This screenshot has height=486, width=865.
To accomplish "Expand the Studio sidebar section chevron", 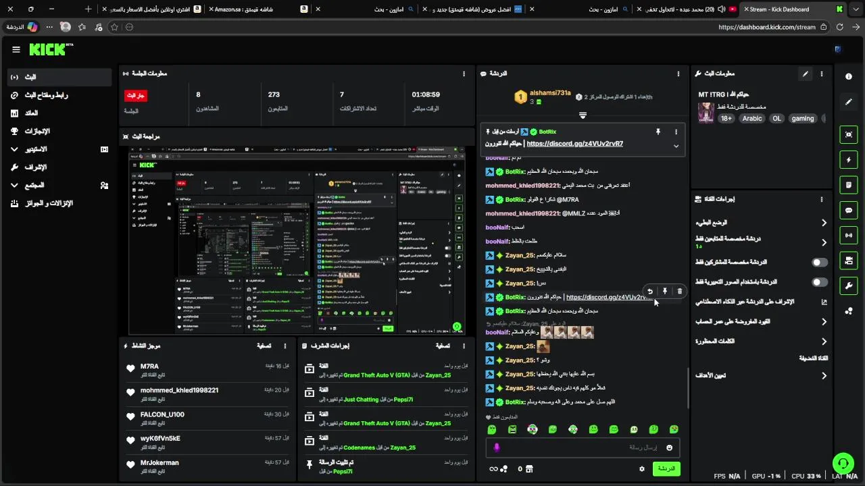I will 14,149.
